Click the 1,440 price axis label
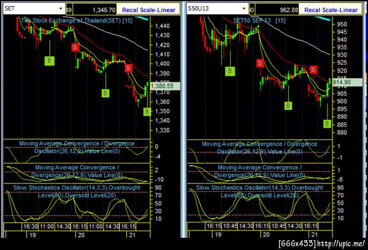The image size is (368, 250). [162, 26]
